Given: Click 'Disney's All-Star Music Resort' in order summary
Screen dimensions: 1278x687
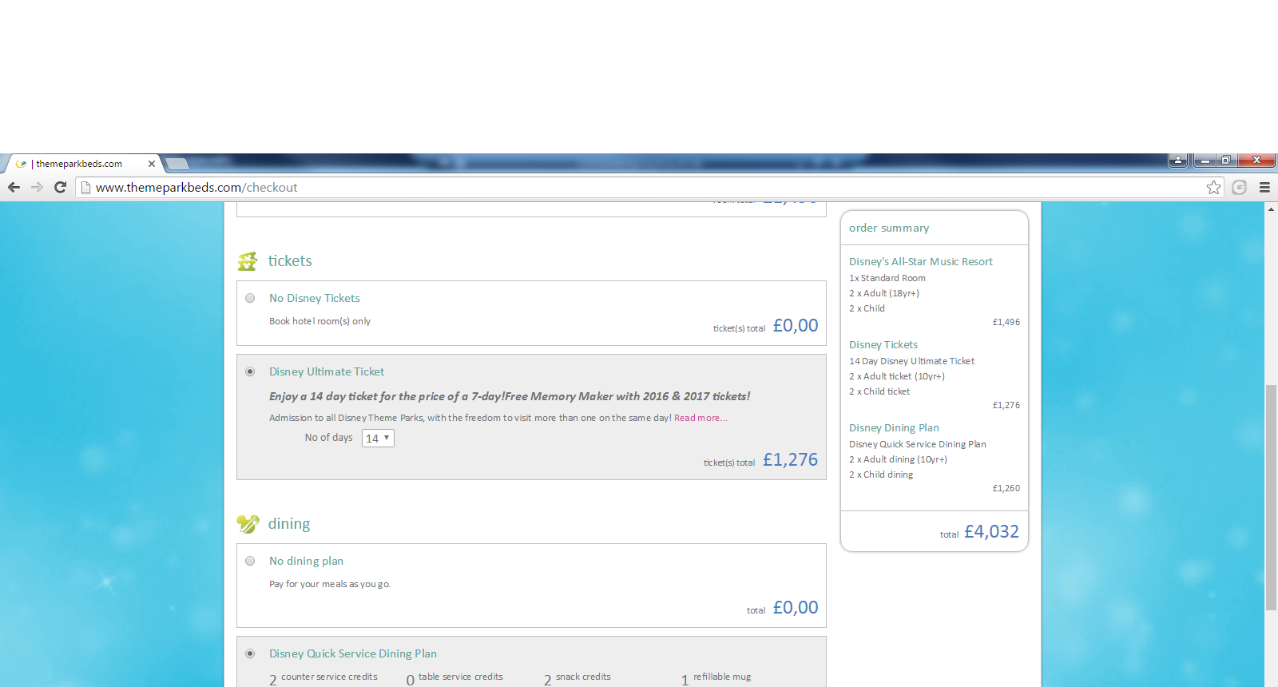Looking at the screenshot, I should pos(921,261).
